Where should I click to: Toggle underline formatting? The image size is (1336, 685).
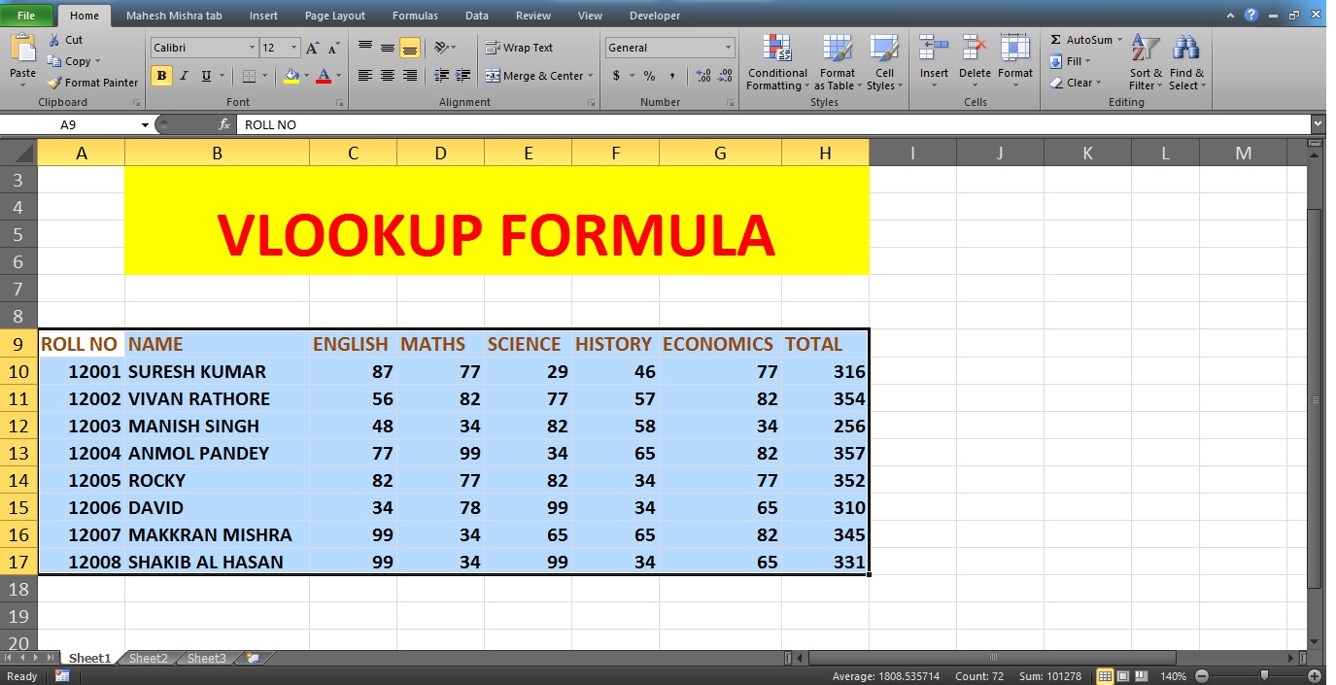[204, 76]
